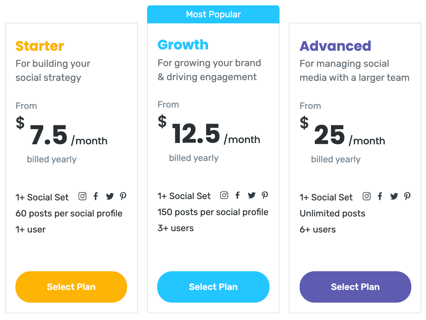Click the Twitter icon in the Advanced plan
Screen dimensions: 426x320
coord(394,196)
